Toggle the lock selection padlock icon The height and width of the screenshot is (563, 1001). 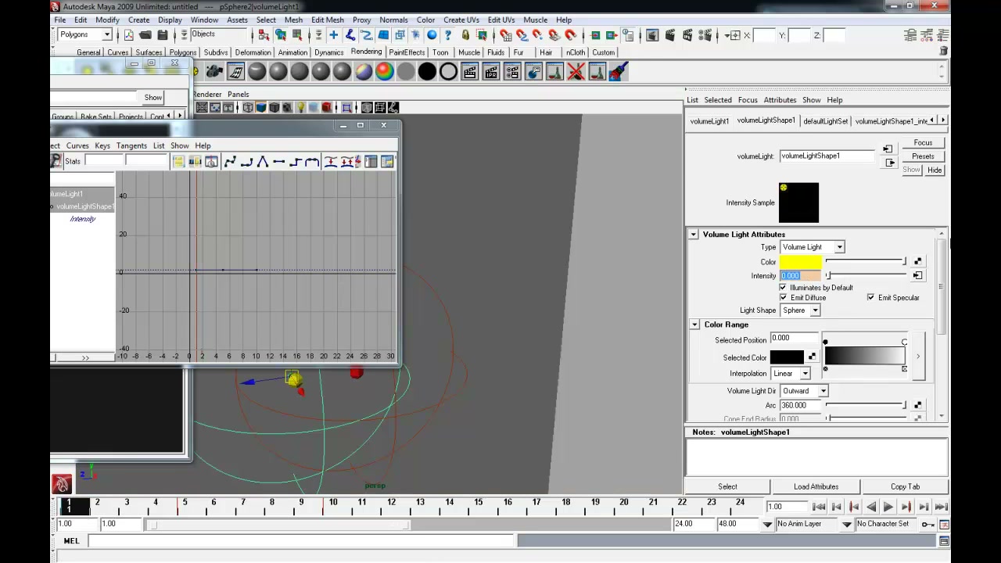pos(465,35)
